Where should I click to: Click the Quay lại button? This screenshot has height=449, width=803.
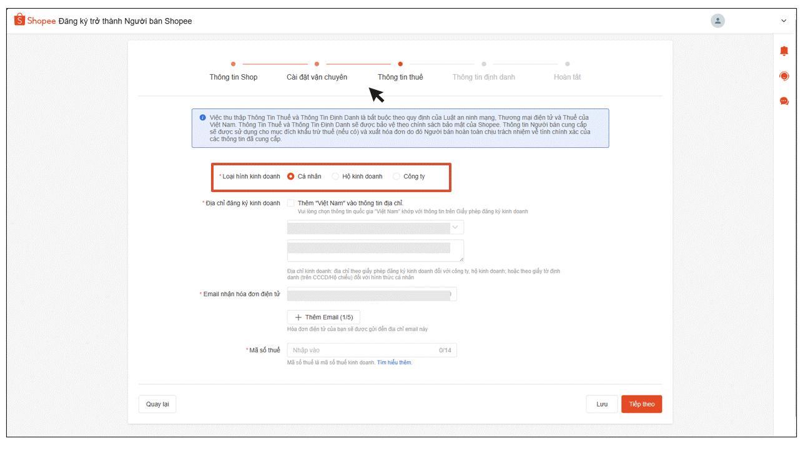(x=157, y=404)
